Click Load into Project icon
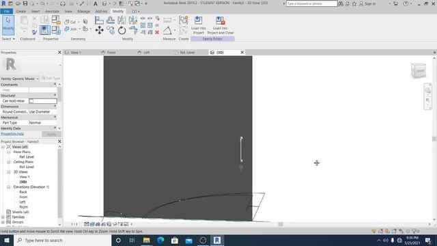 point(199,25)
